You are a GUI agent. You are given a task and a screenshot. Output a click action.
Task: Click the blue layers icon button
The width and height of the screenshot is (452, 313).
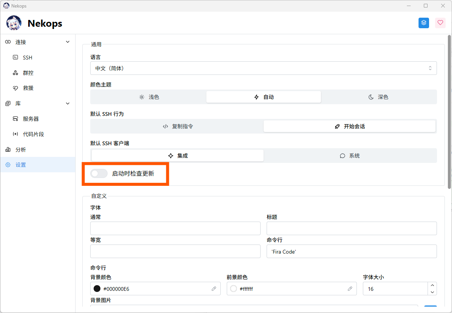pos(424,23)
